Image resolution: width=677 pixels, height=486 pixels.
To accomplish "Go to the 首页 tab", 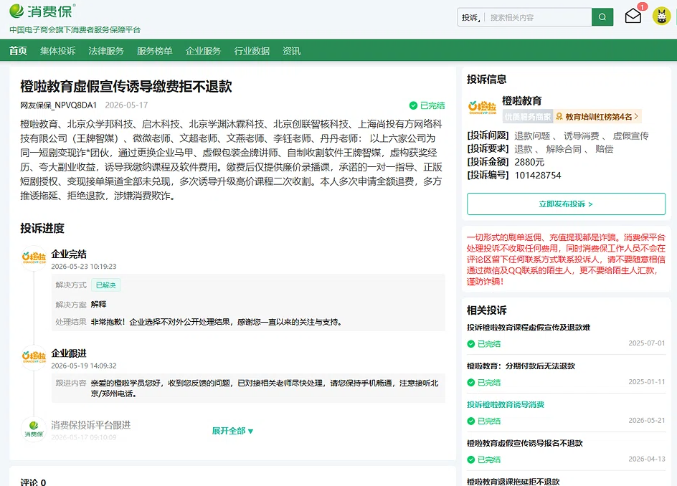I will click(18, 51).
